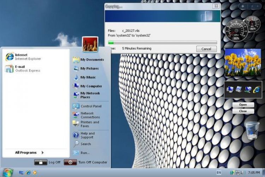265x177 pixels.
Task: Click the sidebar next arrow button
Action: pyautogui.click(x=258, y=6)
